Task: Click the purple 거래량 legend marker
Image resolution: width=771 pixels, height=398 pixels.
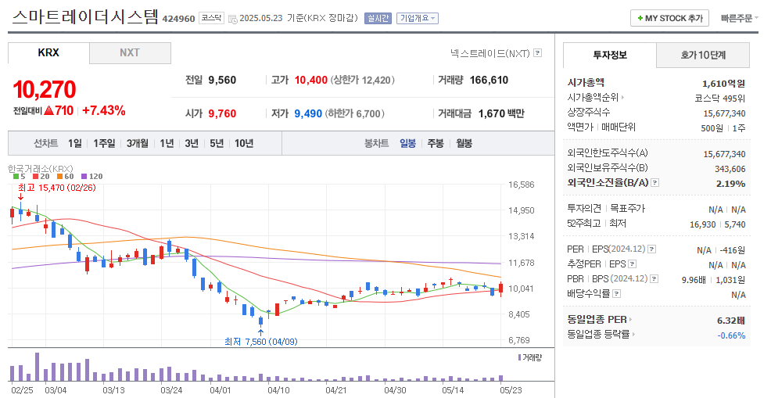Action: (x=519, y=357)
